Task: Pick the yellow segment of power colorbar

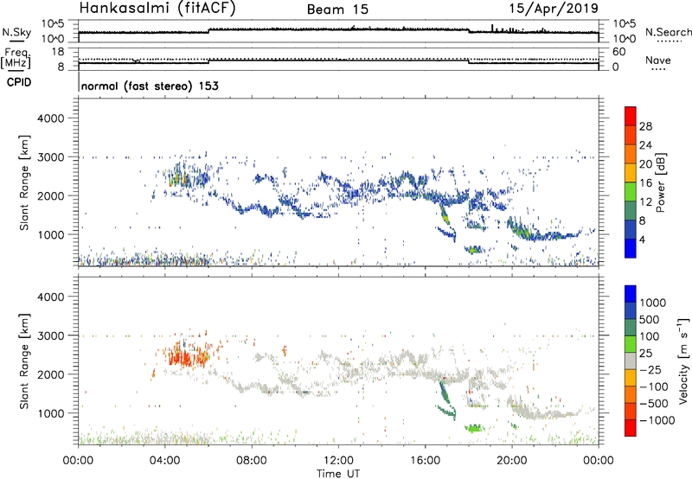Action: point(631,173)
